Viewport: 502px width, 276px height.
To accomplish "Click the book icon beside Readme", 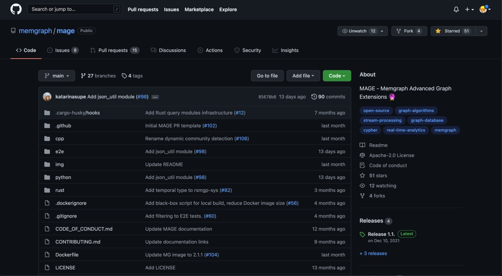I will click(x=362, y=145).
